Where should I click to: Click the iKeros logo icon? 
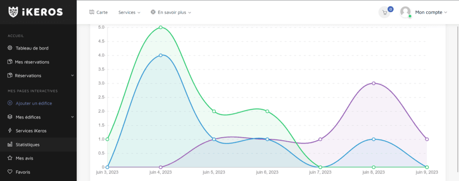click(14, 12)
